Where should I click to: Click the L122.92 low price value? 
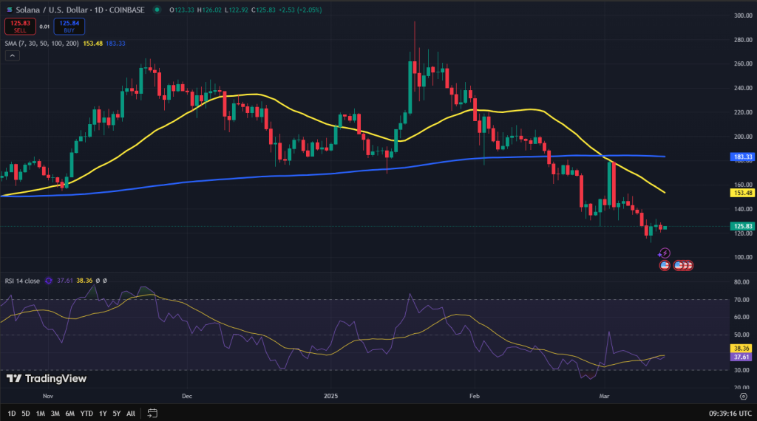(x=237, y=10)
